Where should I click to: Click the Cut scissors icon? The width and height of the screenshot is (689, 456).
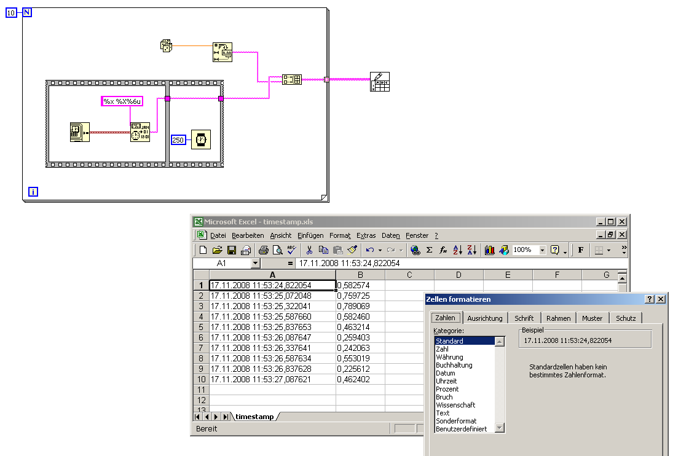point(309,250)
